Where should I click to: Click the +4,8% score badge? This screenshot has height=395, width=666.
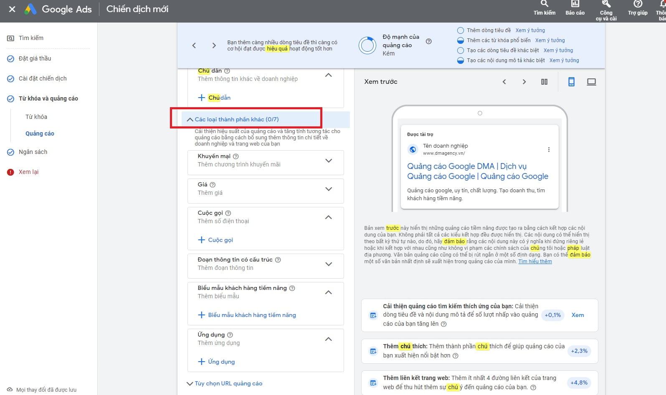[x=579, y=382]
